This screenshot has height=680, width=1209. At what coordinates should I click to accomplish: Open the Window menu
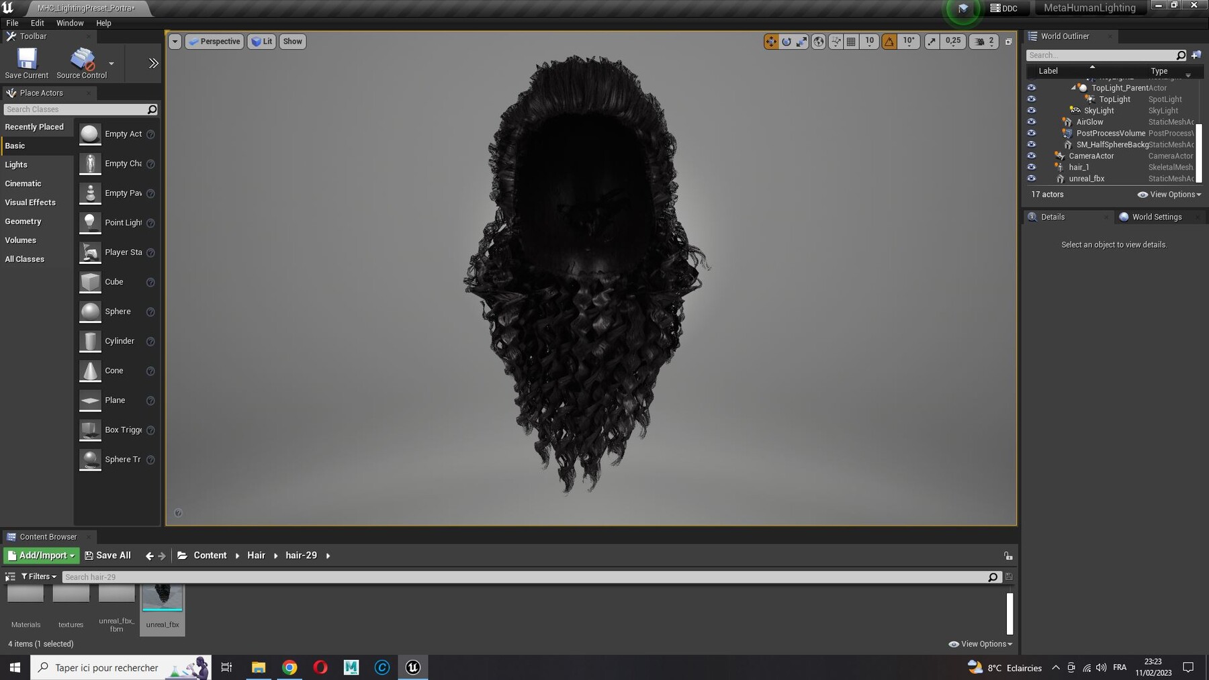70,23
